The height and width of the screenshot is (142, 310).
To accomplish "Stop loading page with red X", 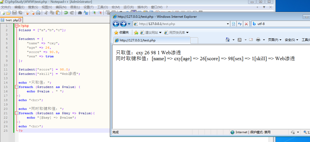I will 246,24.
